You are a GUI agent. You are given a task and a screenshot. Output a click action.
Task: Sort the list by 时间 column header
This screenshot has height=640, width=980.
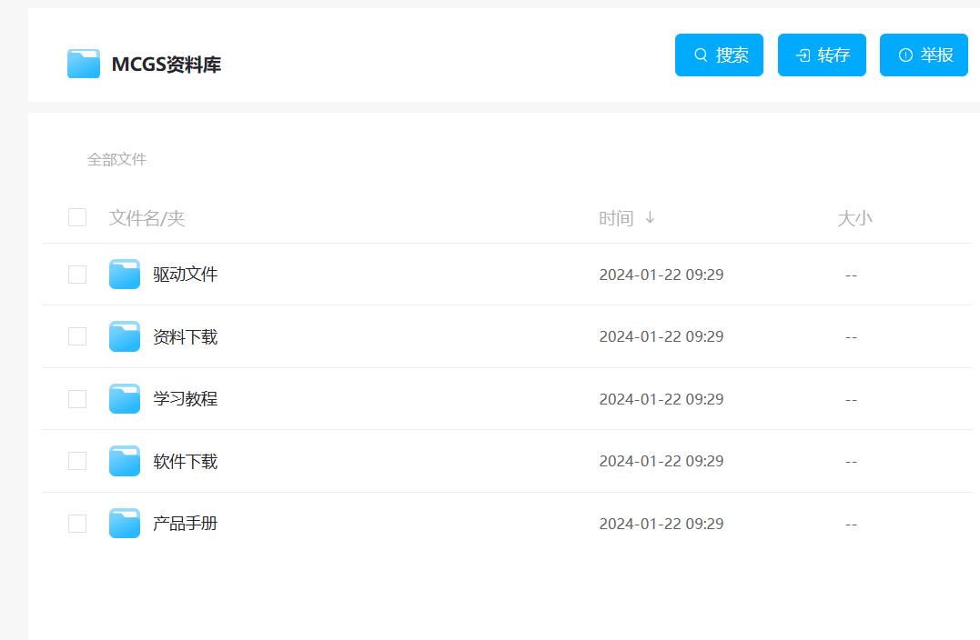coord(616,218)
